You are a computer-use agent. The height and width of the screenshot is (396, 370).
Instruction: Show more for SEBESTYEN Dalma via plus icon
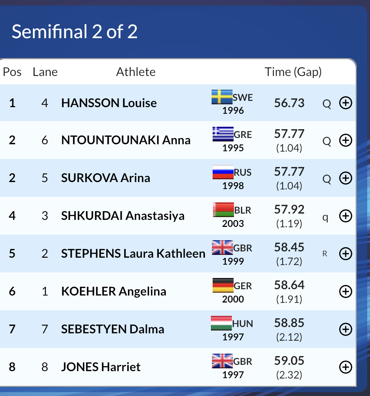(346, 329)
